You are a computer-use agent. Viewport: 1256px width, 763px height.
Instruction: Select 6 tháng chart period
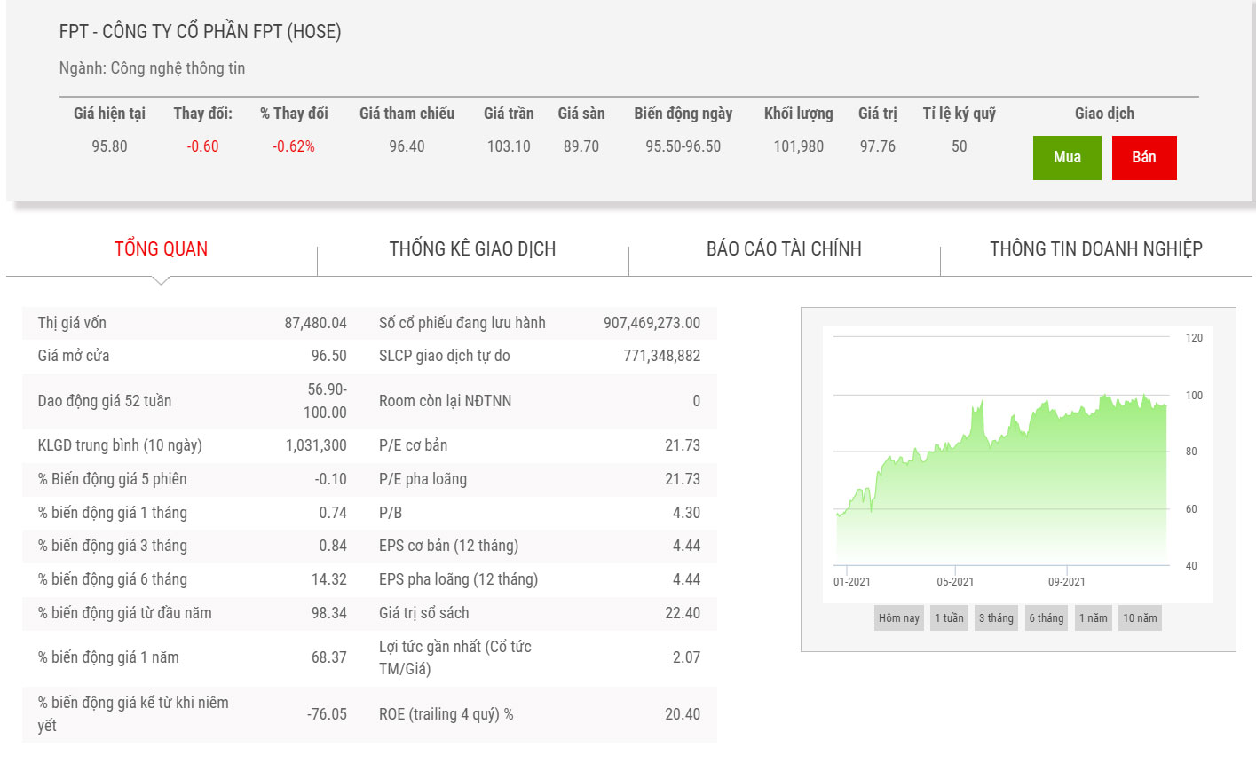pyautogui.click(x=1046, y=618)
